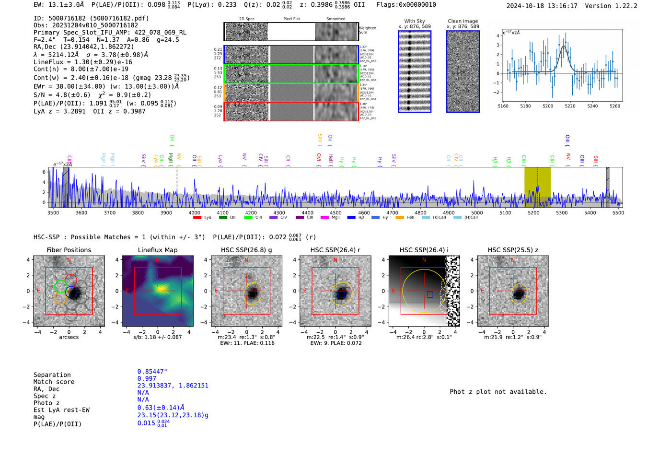Open the Fiber Positions panel
The image size is (671, 457).
click(69, 291)
